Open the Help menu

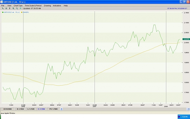(66, 5)
